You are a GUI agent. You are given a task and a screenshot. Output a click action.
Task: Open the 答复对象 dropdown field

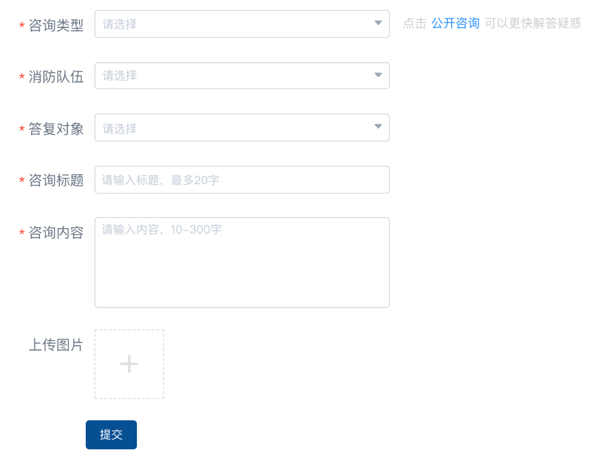pyautogui.click(x=233, y=128)
